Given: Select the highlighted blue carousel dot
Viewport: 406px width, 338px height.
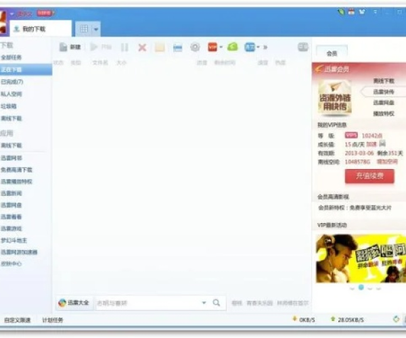Looking at the screenshot, I should 361,287.
